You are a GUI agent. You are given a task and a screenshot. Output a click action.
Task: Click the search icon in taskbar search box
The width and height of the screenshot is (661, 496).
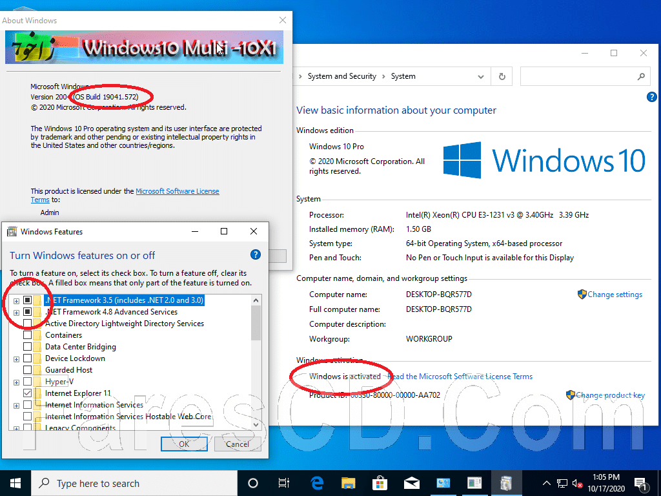[x=44, y=483]
